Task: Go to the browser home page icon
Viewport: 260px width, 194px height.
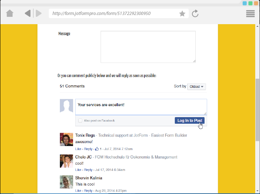Action: pyautogui.click(x=10, y=13)
